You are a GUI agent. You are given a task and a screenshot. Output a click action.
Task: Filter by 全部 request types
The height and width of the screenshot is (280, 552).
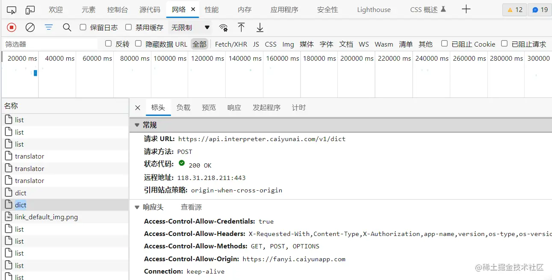pyautogui.click(x=199, y=44)
